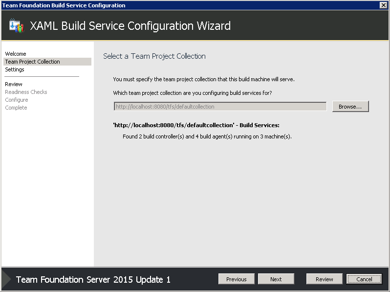
Task: Open the Welcome wizard step
Action: [x=16, y=54]
